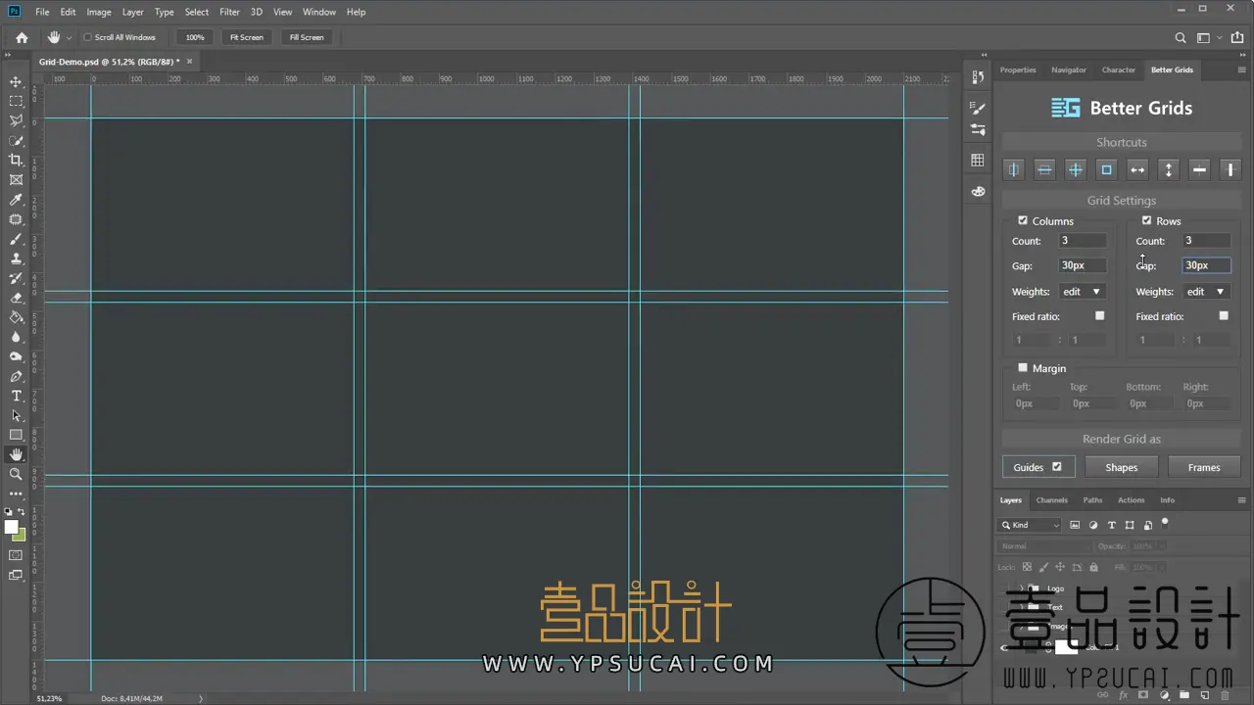Screen dimensions: 1254x705
Task: Click the vertical double-arrow shortcut
Action: [x=1168, y=169]
